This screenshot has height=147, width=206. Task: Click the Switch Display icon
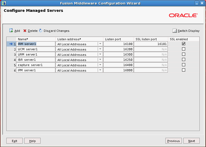click(175, 31)
